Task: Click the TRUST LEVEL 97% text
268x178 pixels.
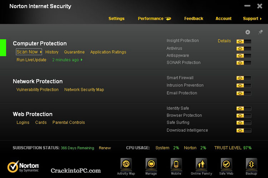Action: (x=233, y=148)
